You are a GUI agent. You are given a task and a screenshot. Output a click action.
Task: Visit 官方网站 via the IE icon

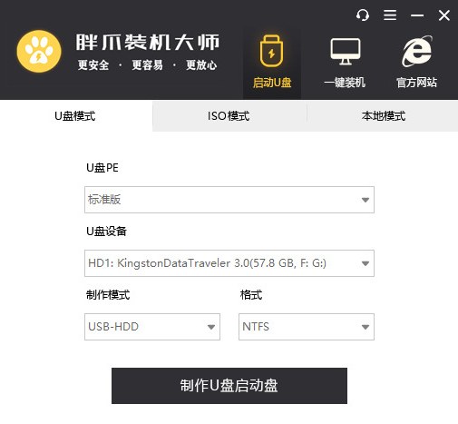417,52
